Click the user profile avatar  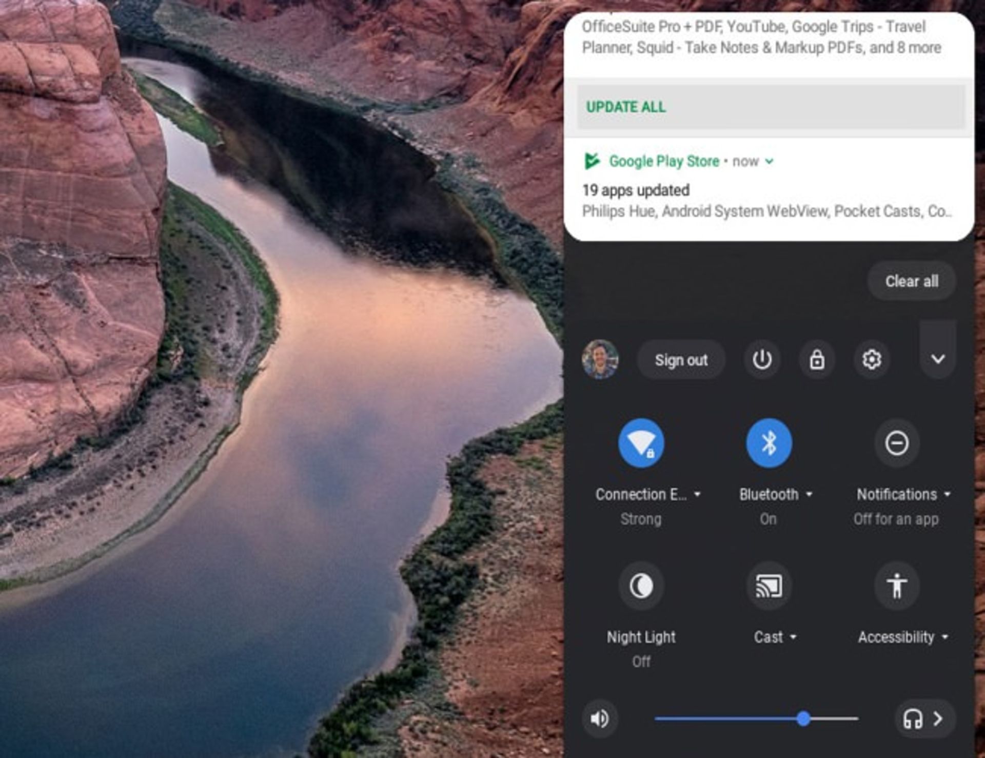point(600,359)
